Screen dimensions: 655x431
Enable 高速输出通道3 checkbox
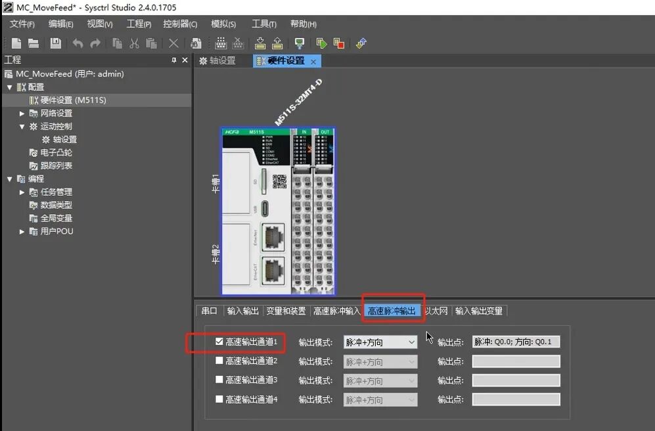(219, 379)
